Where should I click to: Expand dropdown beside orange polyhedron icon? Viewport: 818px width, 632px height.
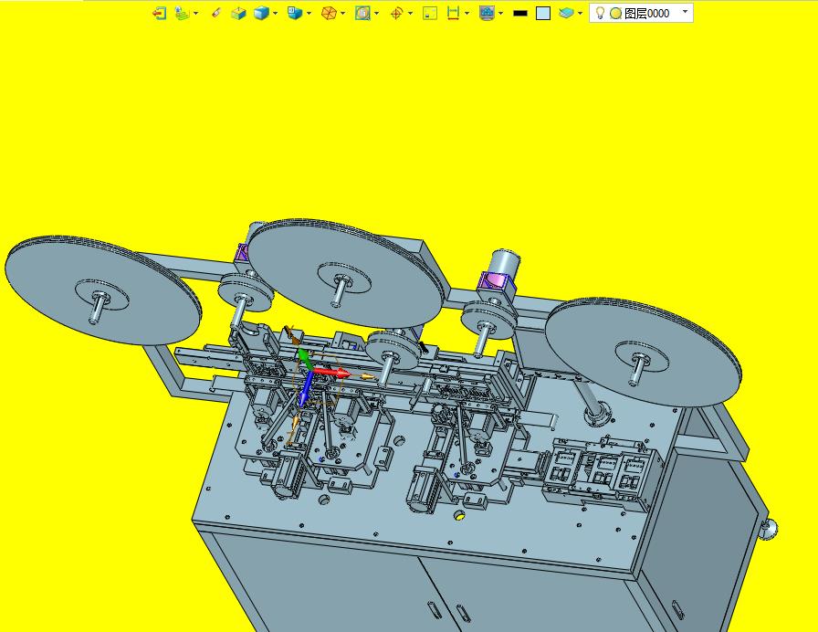[342, 13]
